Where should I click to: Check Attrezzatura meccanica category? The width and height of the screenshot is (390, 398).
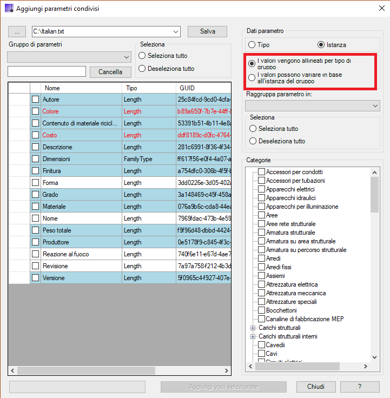(x=261, y=293)
